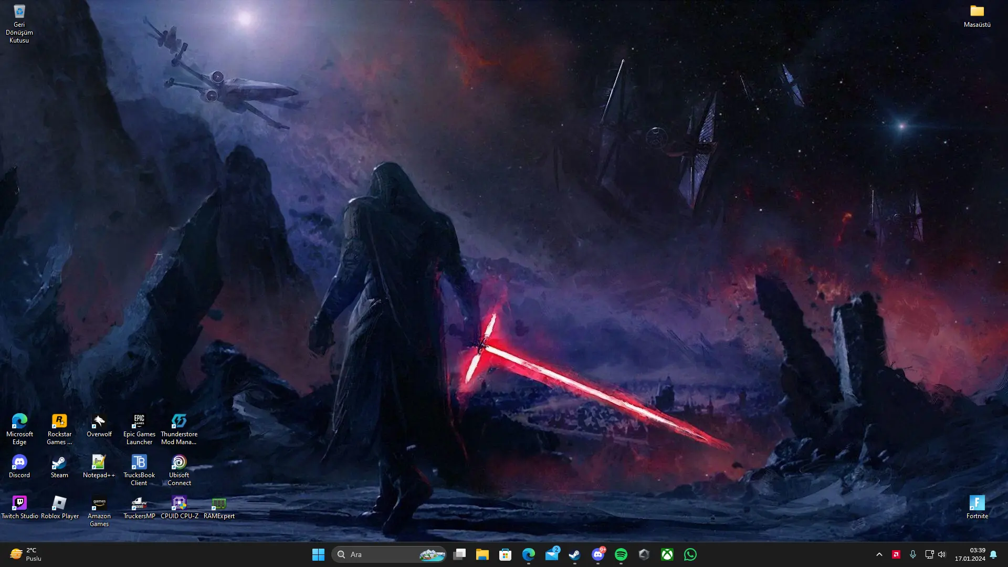Click the microphone icon in system tray
The width and height of the screenshot is (1008, 567).
pos(913,554)
